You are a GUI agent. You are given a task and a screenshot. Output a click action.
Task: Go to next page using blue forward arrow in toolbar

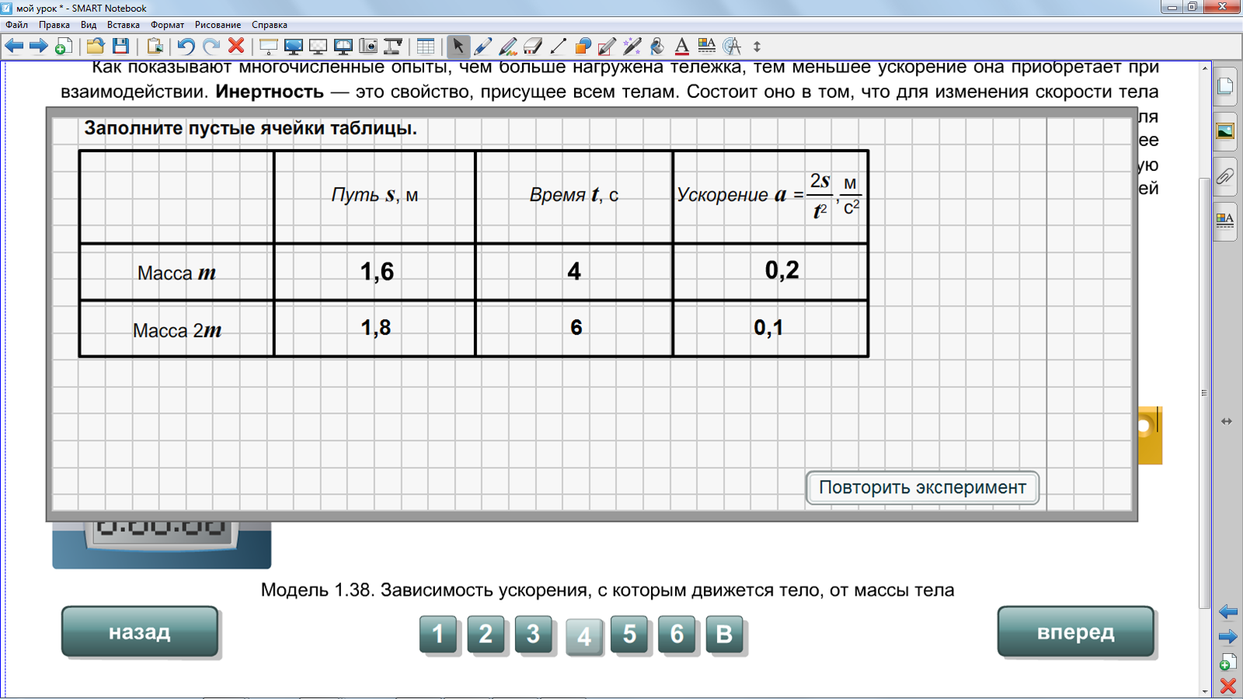(x=39, y=47)
